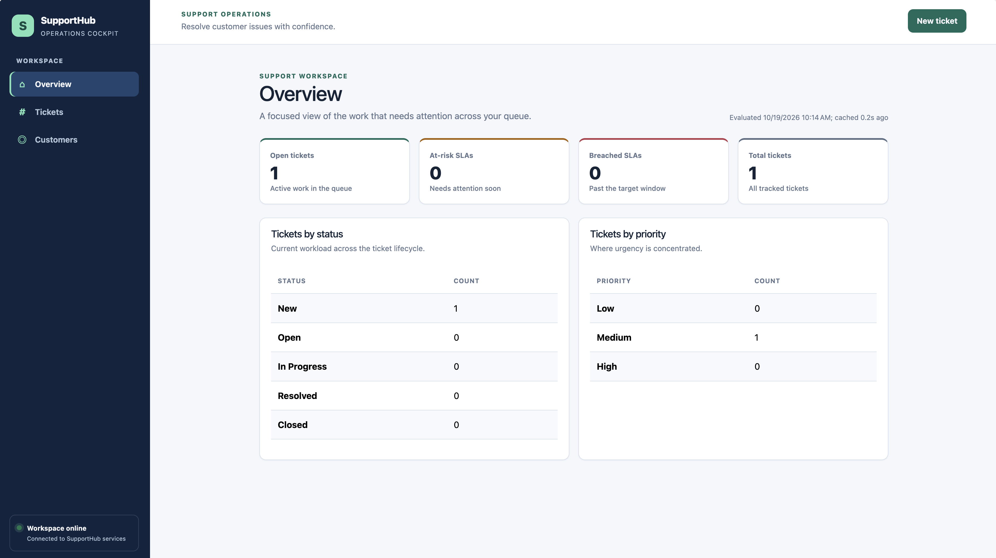
Task: Click the 'Resolved' status row label
Action: [x=297, y=396]
